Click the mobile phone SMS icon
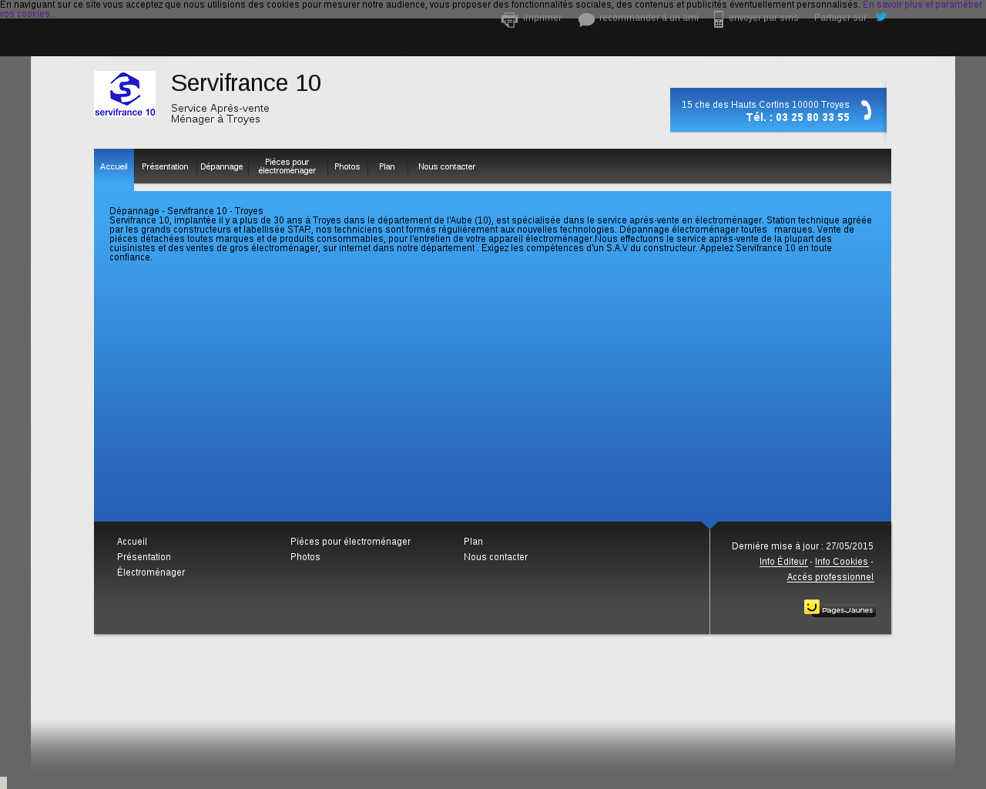 [719, 19]
